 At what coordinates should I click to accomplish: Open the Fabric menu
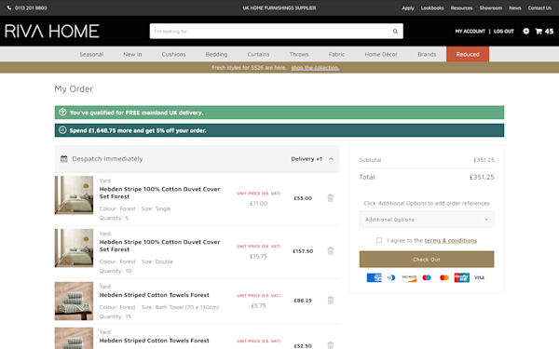pyautogui.click(x=336, y=54)
